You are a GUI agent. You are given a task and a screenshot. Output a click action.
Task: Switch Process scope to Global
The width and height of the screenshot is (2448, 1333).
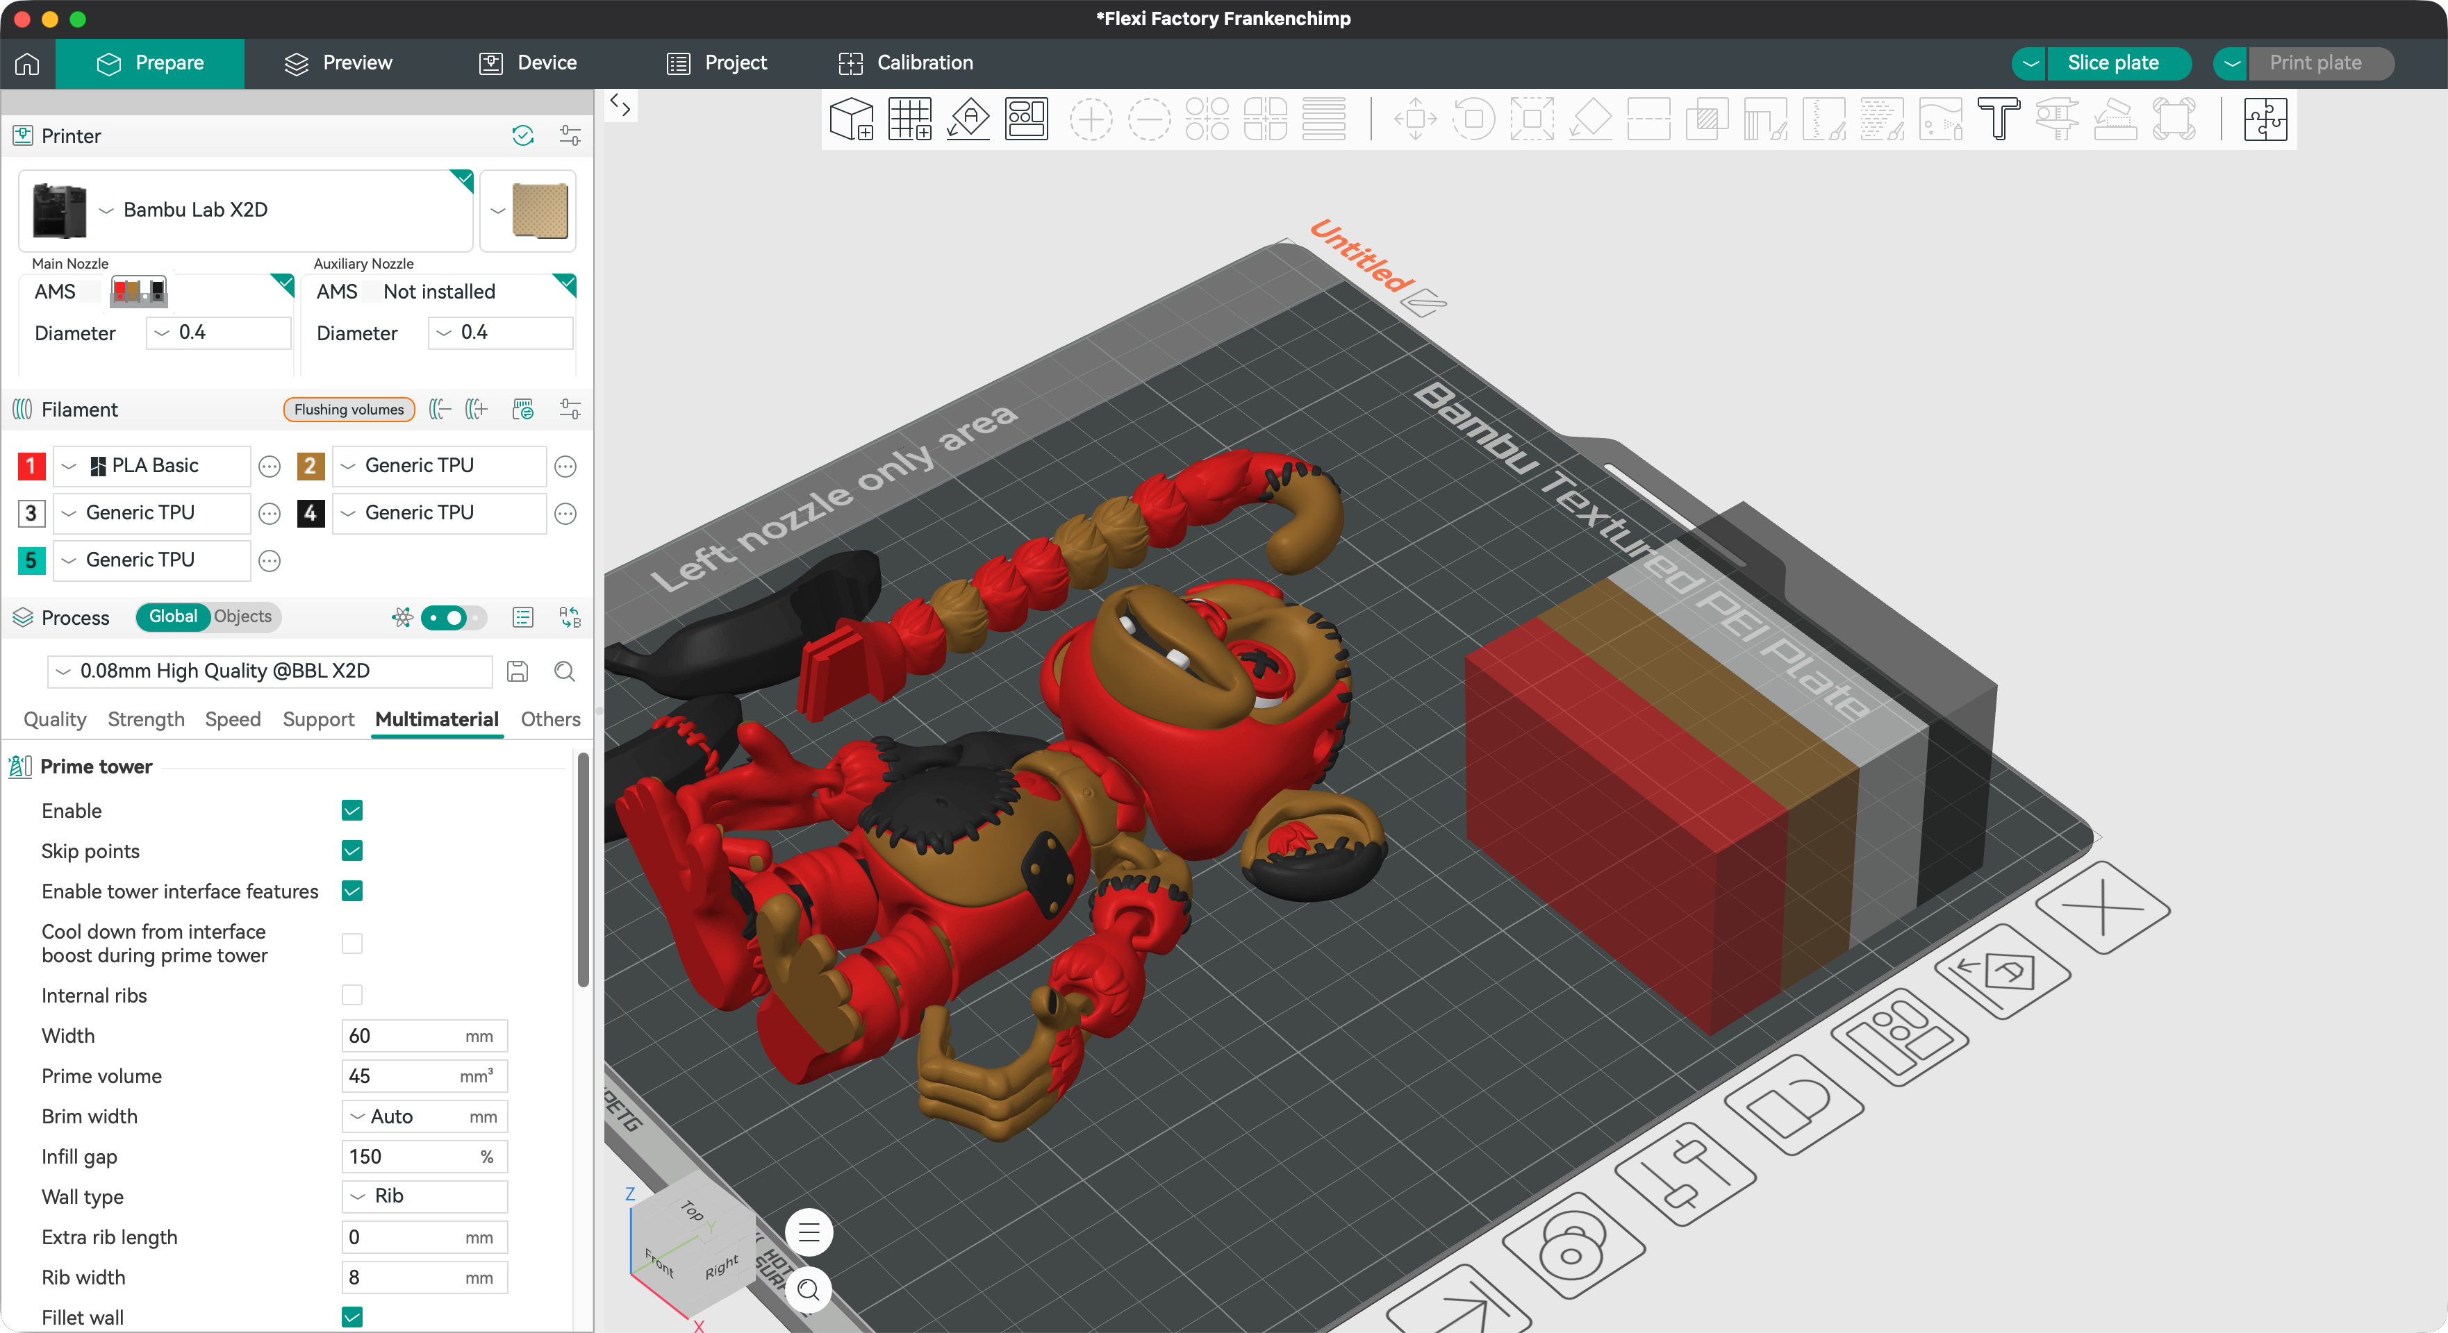tap(173, 617)
